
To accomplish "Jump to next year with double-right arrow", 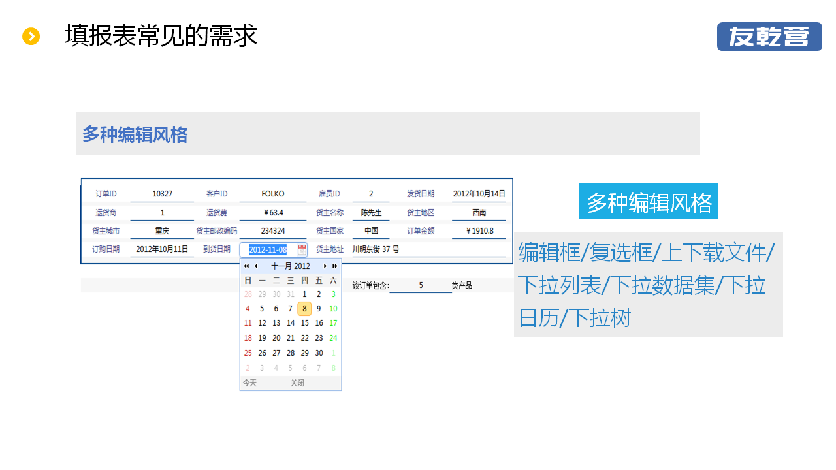I will pyautogui.click(x=335, y=266).
